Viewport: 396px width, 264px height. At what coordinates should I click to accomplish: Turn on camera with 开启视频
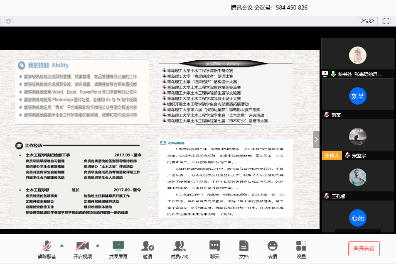pos(82,246)
